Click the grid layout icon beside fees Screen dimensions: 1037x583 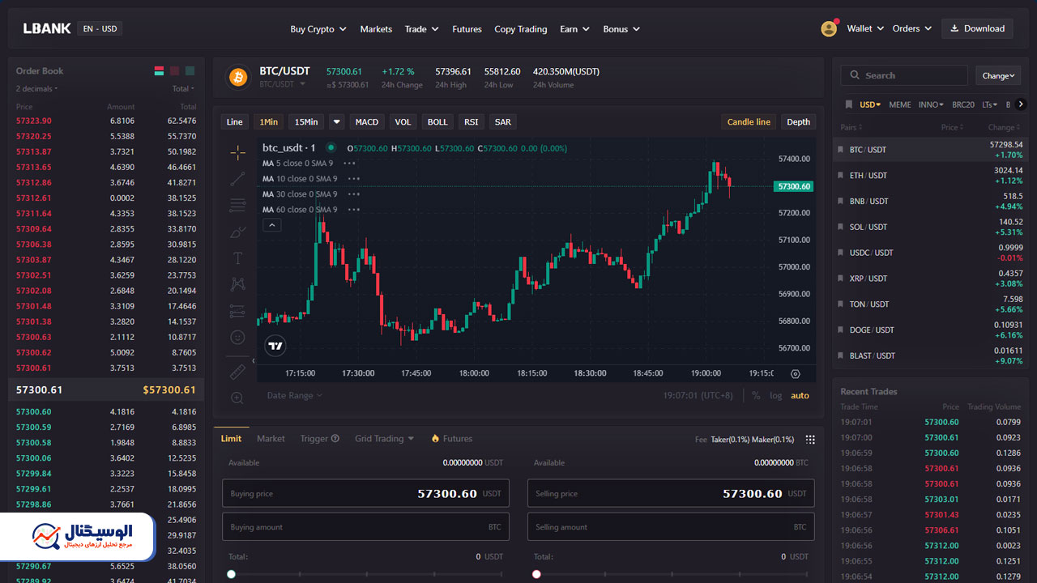[x=810, y=440]
